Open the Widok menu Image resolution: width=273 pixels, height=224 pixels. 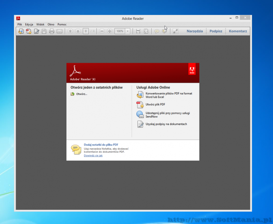[40, 24]
